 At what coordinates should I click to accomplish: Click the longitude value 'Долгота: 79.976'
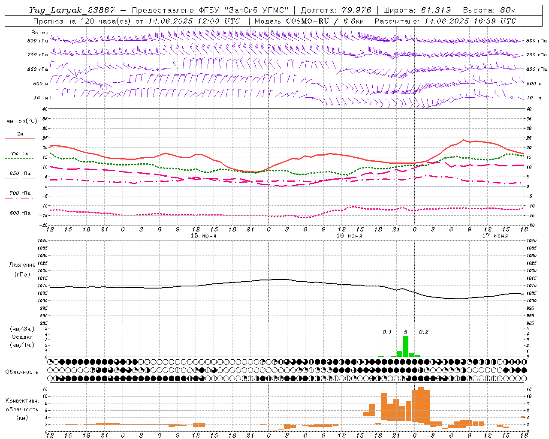[x=336, y=10]
